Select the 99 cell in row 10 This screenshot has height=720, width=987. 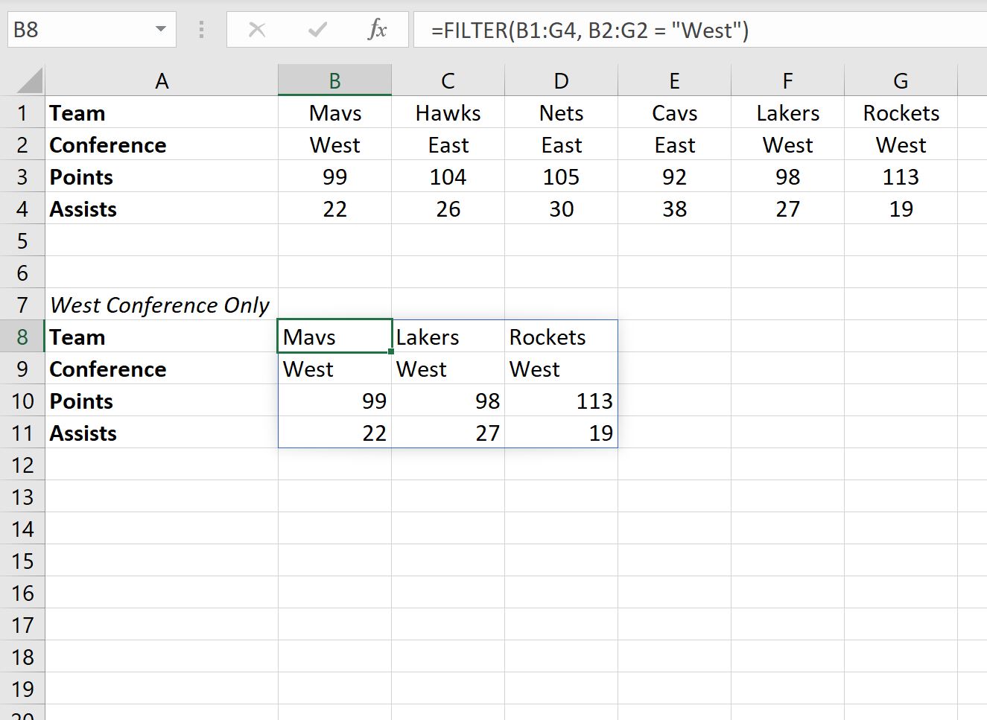pos(335,401)
